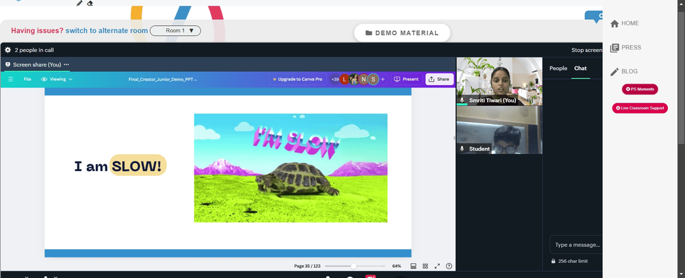
Task: Enter Canva fullscreen mode
Action: 437,266
